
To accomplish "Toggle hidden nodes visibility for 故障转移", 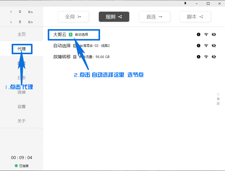I will tap(214, 57).
